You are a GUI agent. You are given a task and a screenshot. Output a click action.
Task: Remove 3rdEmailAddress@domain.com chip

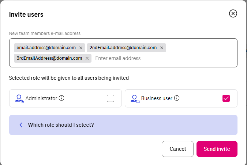[87, 59]
